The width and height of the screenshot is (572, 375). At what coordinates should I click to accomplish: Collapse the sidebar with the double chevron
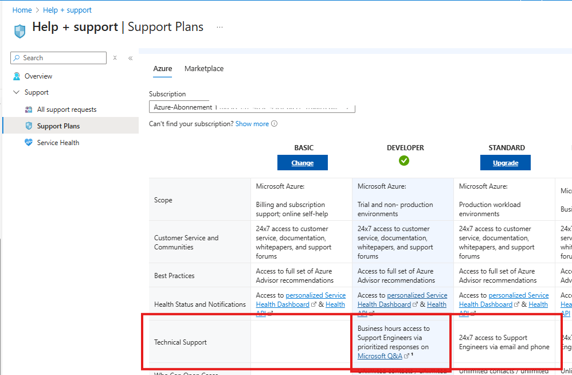(130, 58)
